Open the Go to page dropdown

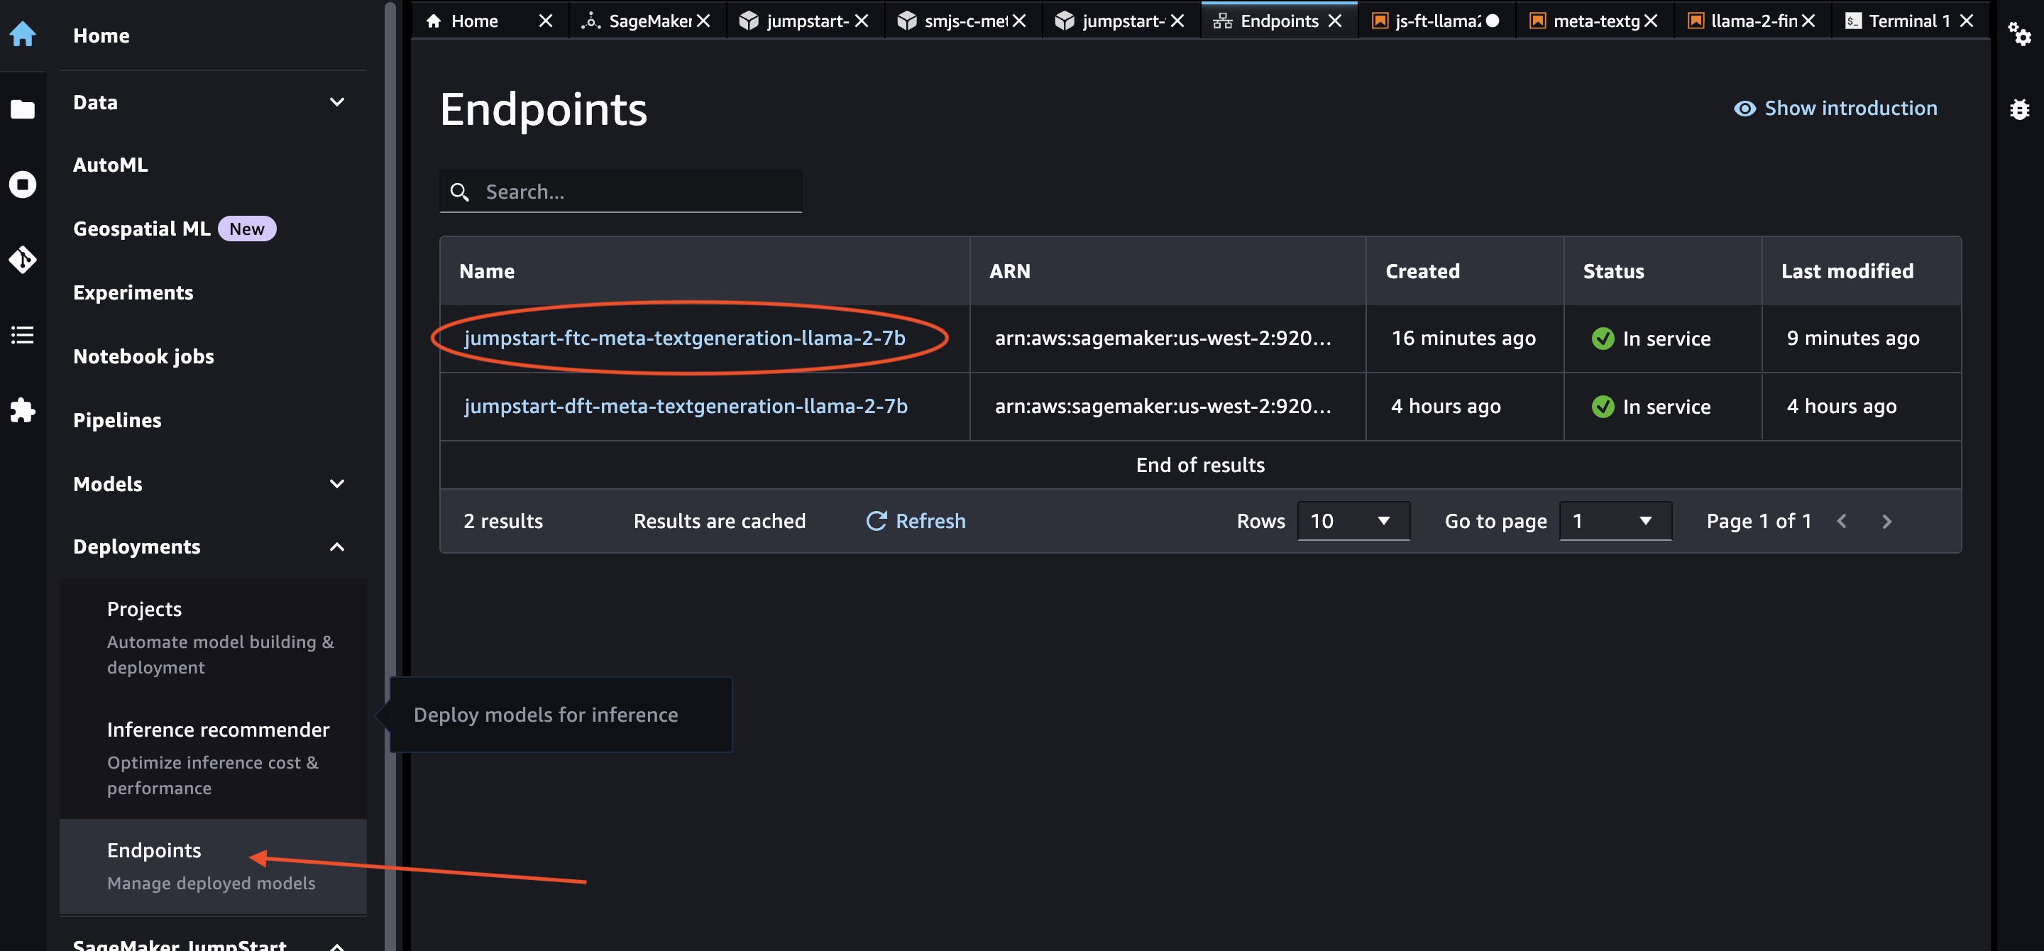click(x=1615, y=521)
